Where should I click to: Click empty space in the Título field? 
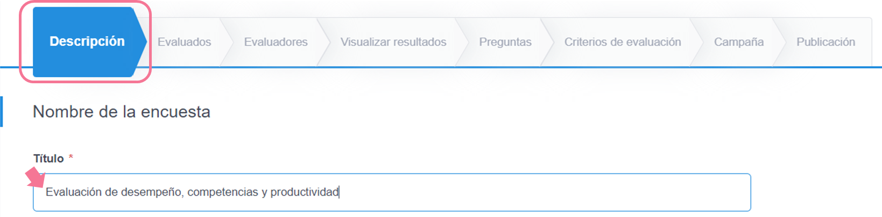point(538,192)
